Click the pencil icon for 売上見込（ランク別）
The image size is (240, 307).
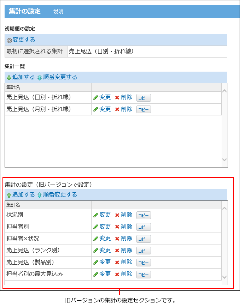tap(96, 251)
